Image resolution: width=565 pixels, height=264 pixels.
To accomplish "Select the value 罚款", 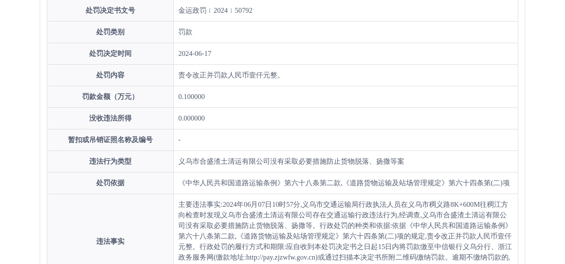I will tap(185, 32).
